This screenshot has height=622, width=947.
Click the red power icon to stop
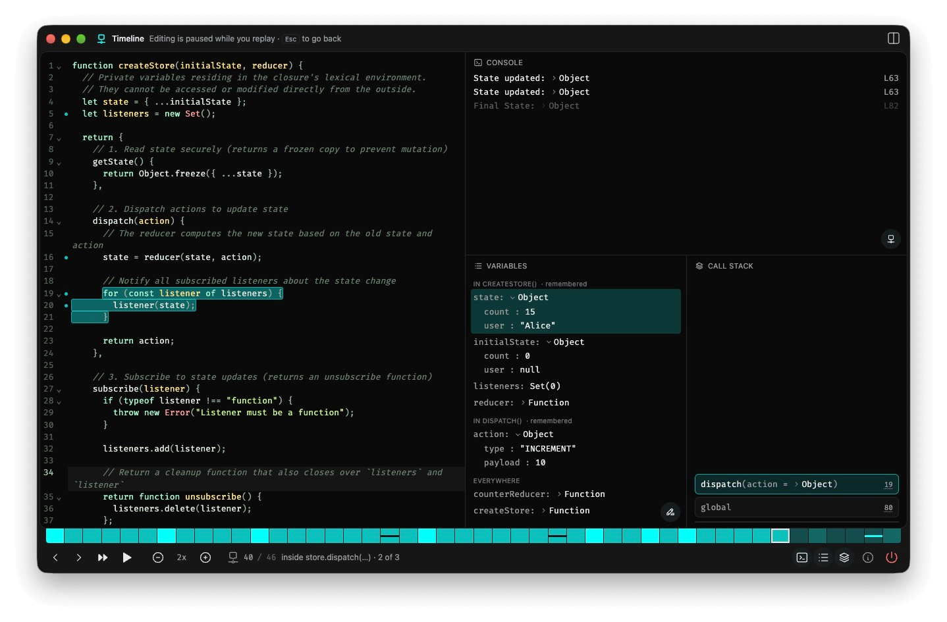(892, 557)
